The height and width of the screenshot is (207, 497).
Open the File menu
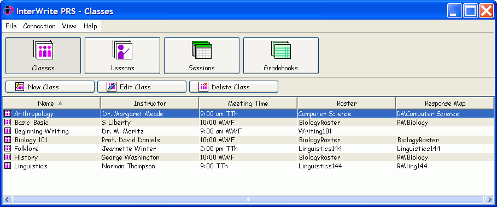coord(11,26)
